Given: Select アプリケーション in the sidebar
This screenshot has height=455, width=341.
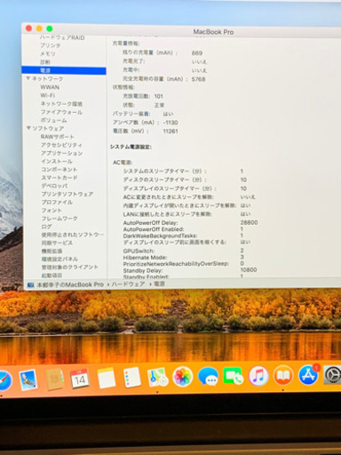Looking at the screenshot, I should (x=61, y=153).
